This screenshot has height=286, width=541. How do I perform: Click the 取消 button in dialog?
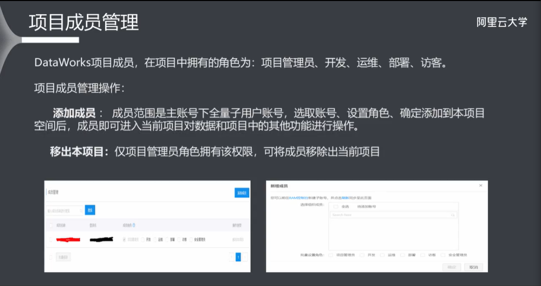pos(474,267)
